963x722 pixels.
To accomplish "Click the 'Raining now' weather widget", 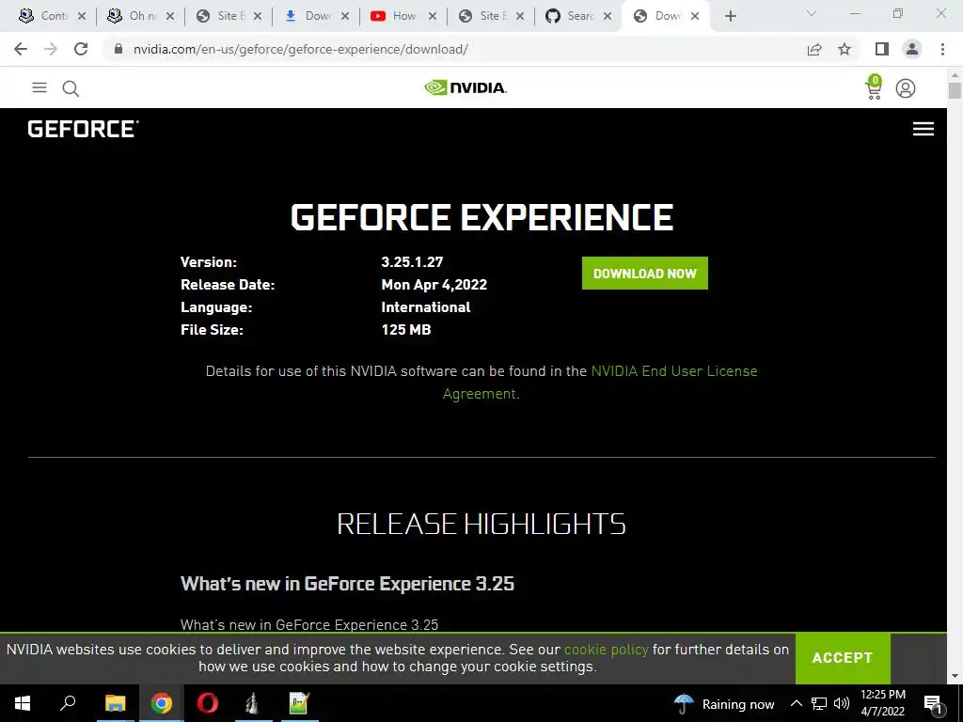I will [723, 703].
